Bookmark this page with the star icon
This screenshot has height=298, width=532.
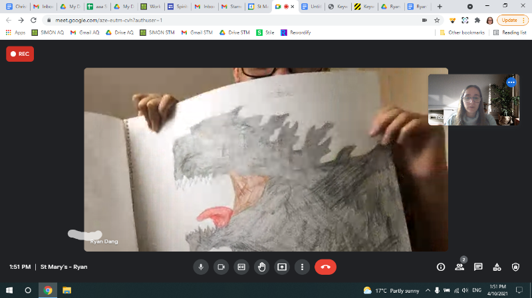(437, 20)
